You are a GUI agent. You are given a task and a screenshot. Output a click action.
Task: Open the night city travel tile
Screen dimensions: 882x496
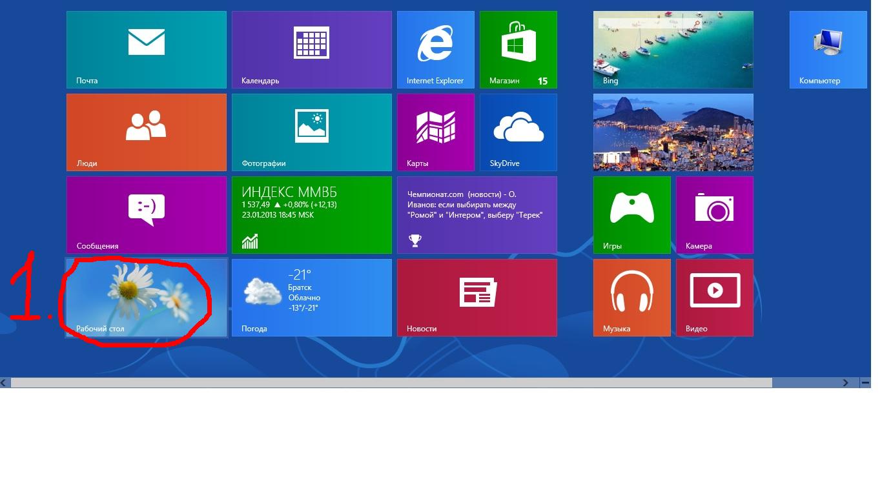[x=673, y=132]
